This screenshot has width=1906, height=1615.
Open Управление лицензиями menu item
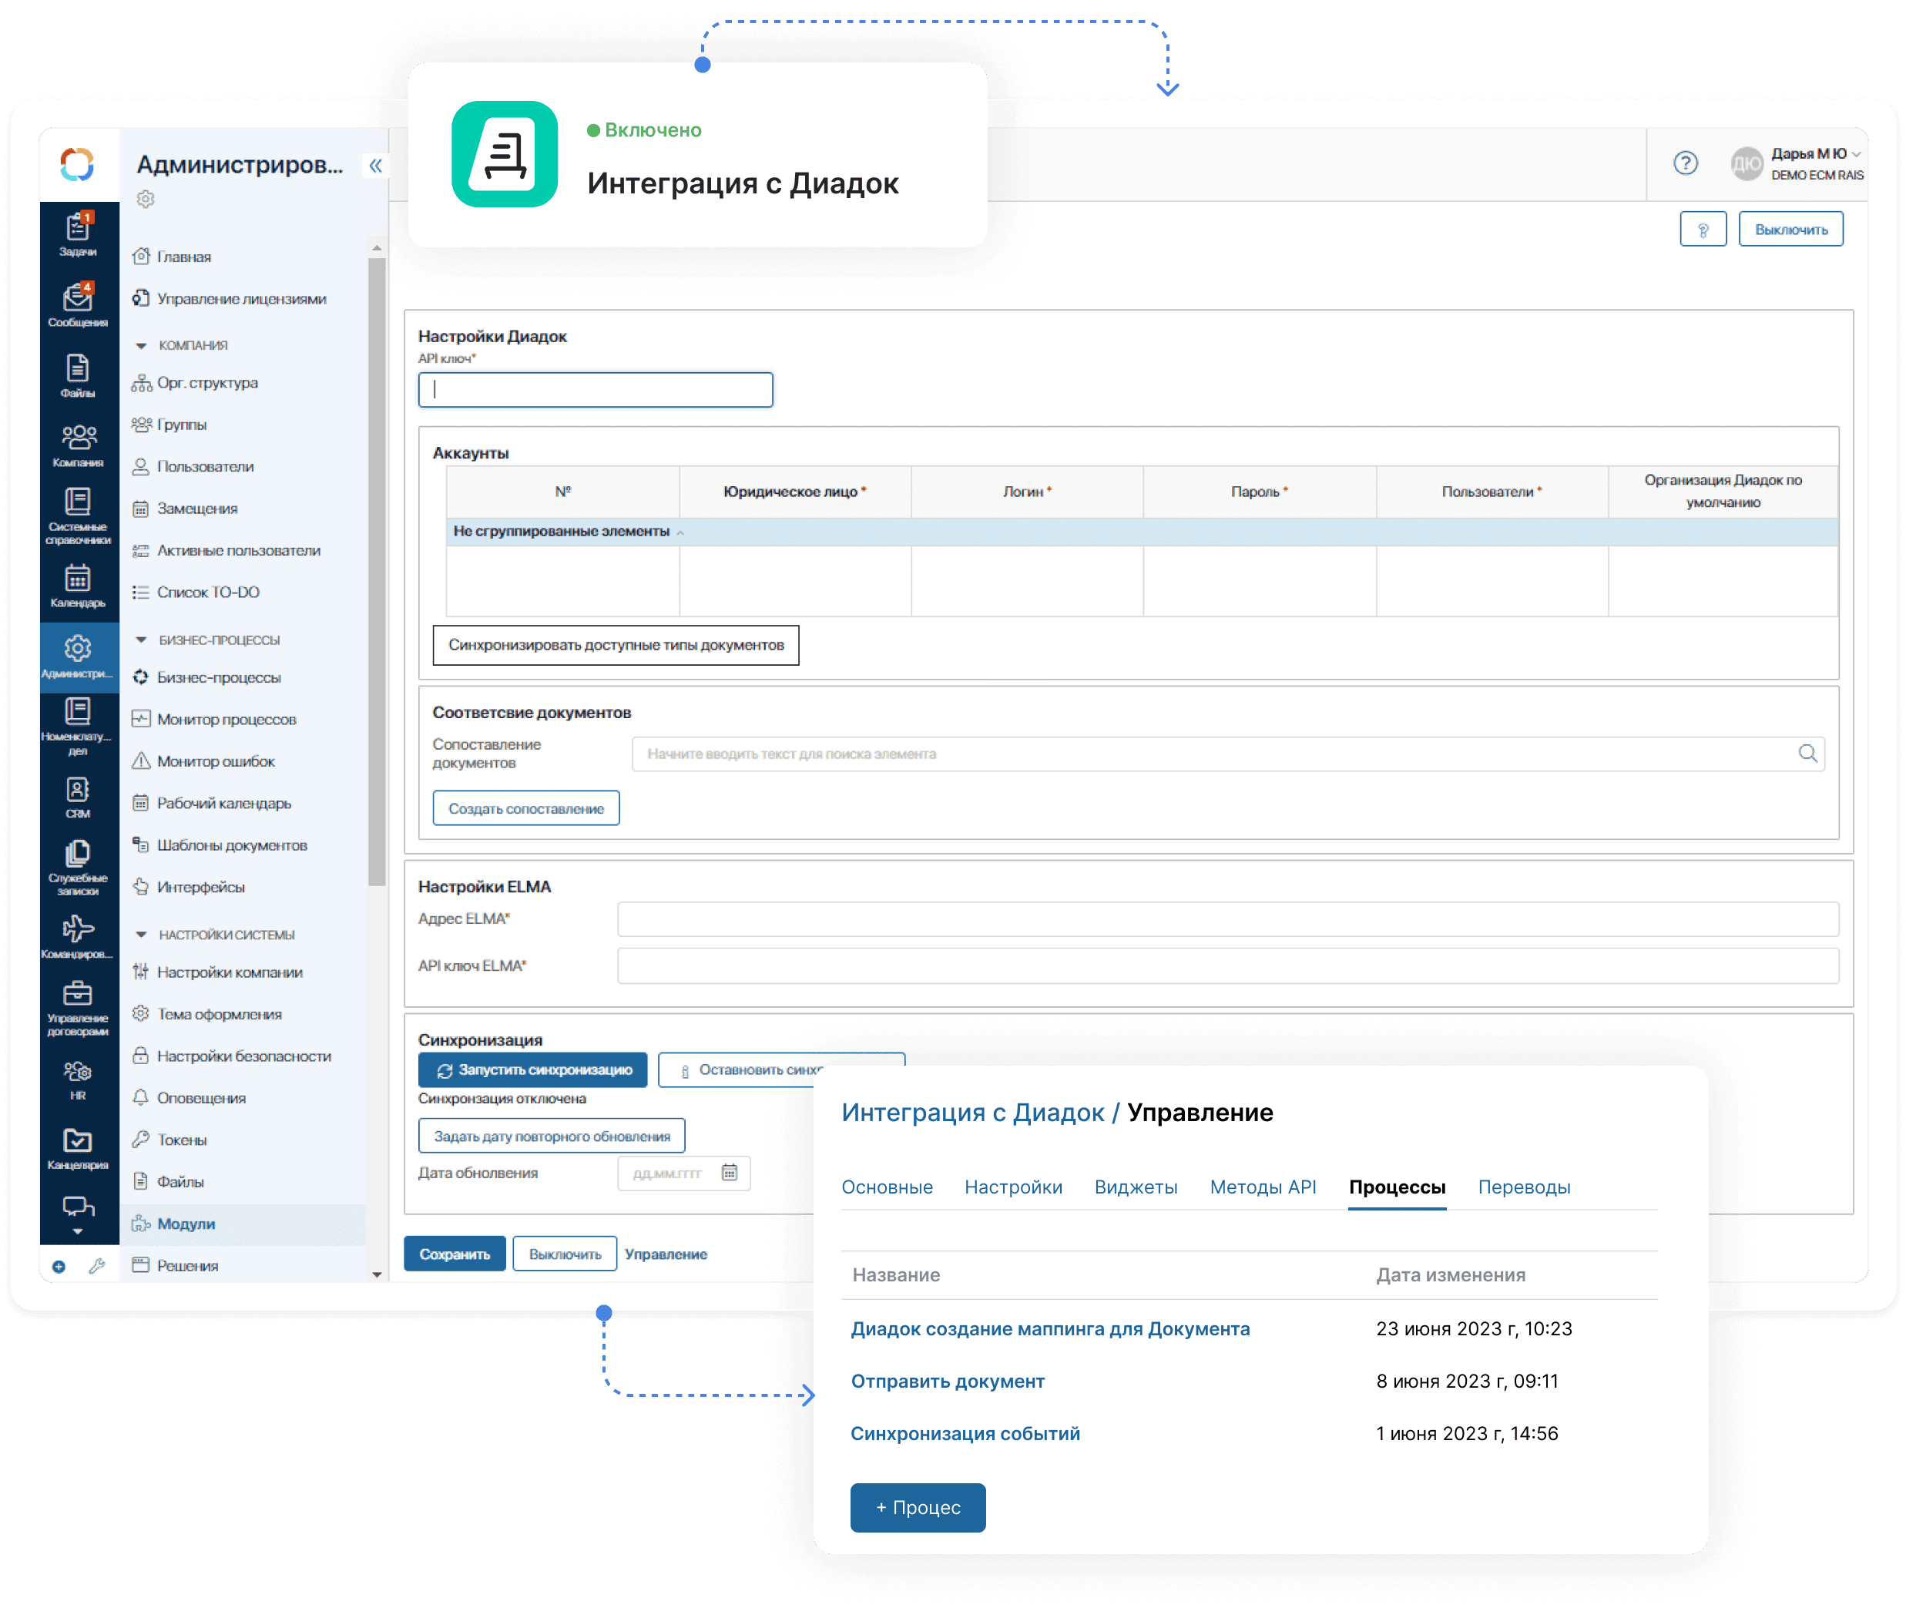[x=243, y=298]
